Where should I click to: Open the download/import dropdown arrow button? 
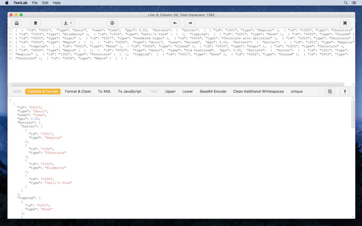[x=68, y=23]
